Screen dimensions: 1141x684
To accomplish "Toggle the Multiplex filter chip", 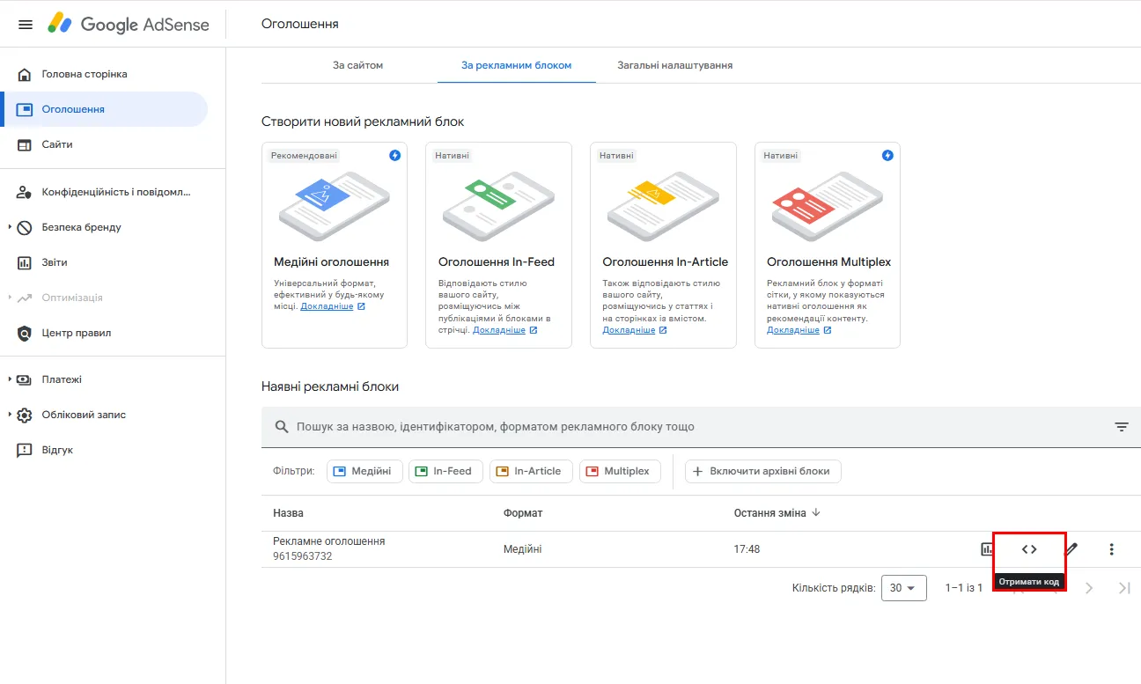I will (x=619, y=471).
